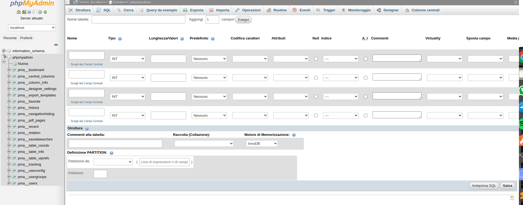The height and width of the screenshot is (205, 523).
Task: Enable A_I checkbox in fourth field row
Action: (366, 115)
